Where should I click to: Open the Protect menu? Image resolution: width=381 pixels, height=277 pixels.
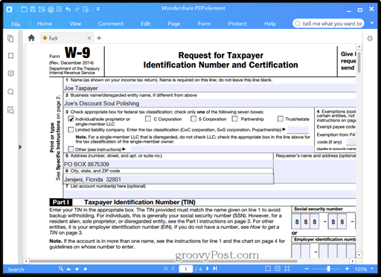tap(237, 24)
